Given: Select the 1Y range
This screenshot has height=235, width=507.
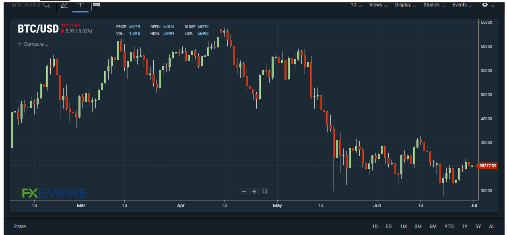Looking at the screenshot, I should [x=465, y=227].
